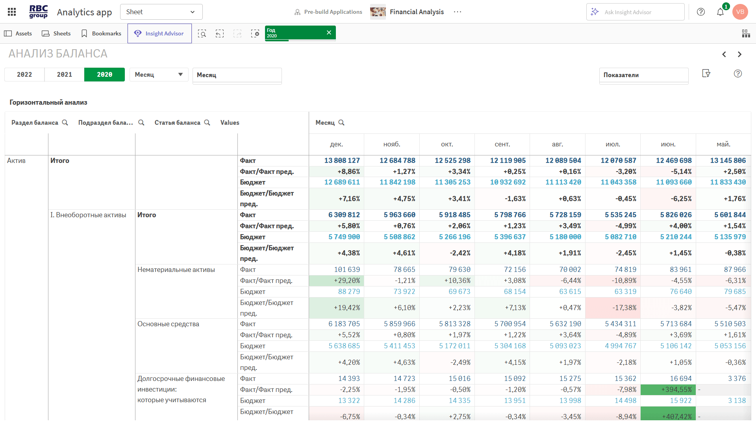Open the notifications bell
The width and height of the screenshot is (756, 425).
point(720,12)
